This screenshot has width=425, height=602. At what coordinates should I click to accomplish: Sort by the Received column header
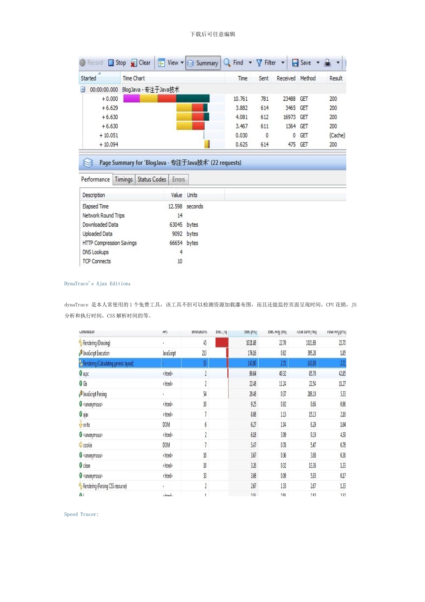coord(286,78)
